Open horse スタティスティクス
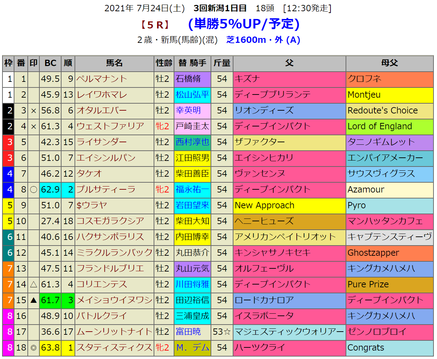 click(x=114, y=348)
